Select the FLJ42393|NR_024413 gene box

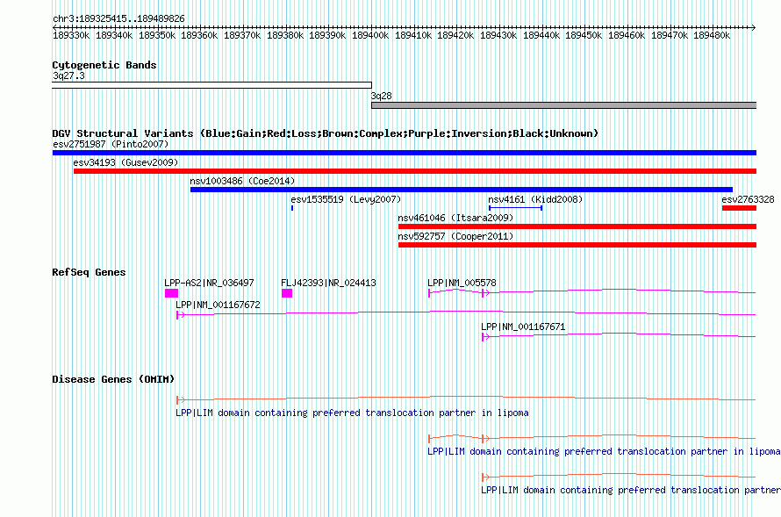point(287,293)
